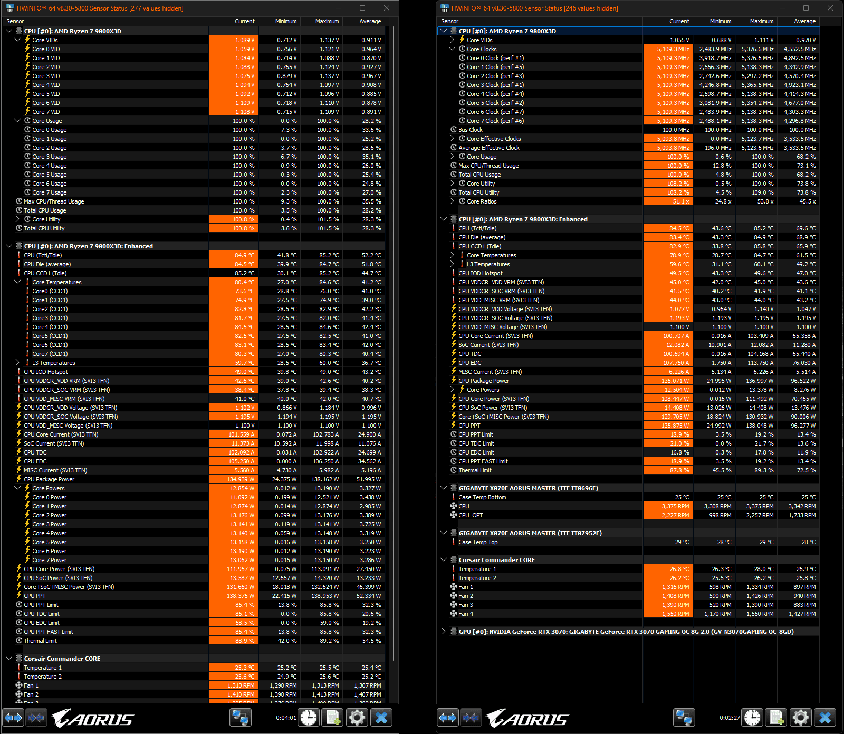Select the Core 7 VID row
This screenshot has width=844, height=734.
[194, 112]
